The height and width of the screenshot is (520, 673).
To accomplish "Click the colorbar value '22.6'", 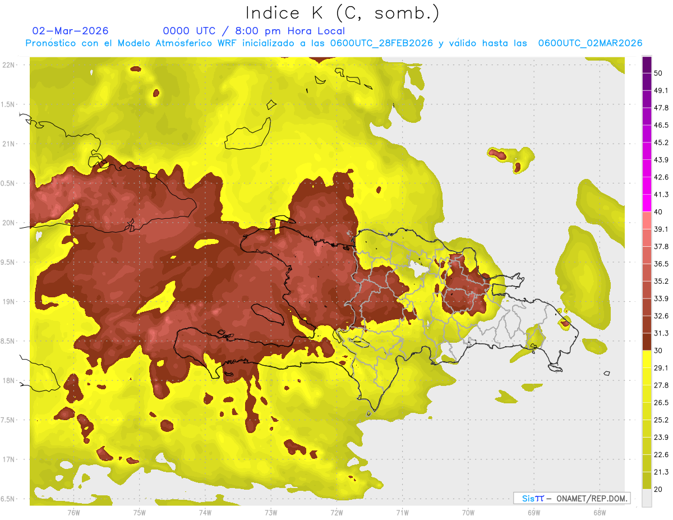I will pyautogui.click(x=661, y=454).
